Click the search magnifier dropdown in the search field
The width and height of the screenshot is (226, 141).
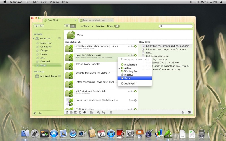(161, 26)
